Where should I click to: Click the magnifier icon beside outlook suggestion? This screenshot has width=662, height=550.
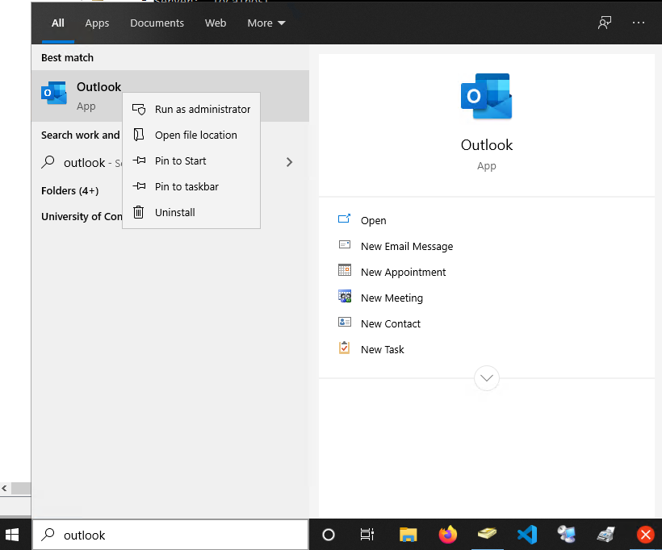coord(48,162)
